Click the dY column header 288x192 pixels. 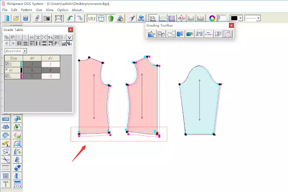[x=51, y=58]
